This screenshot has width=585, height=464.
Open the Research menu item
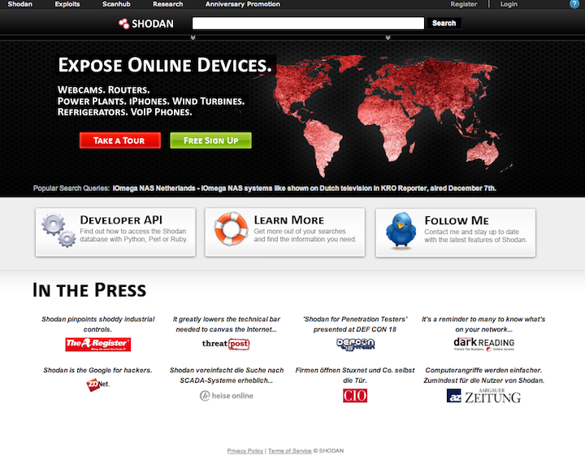[168, 4]
